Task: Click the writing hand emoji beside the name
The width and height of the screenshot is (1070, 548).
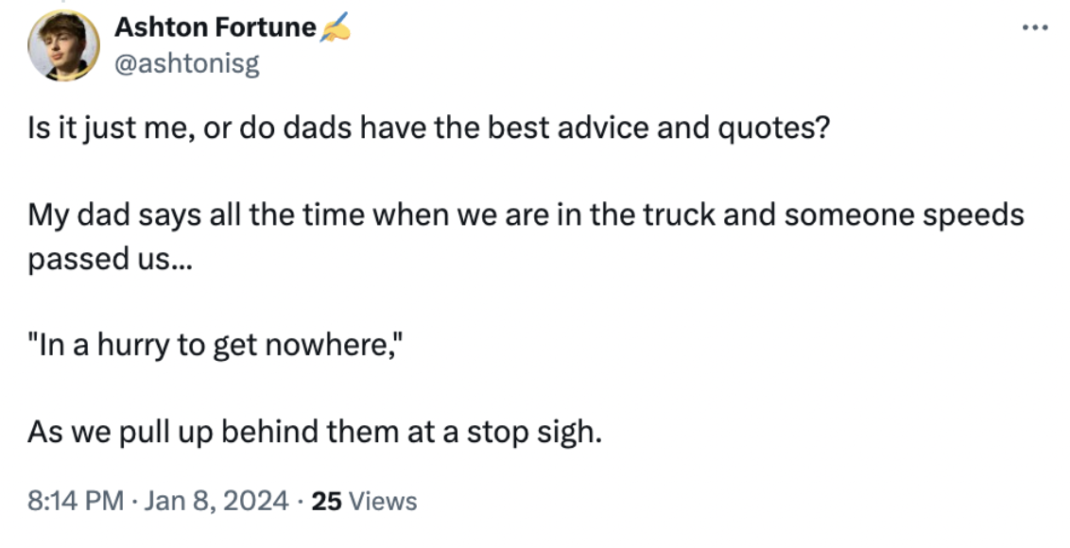Action: (x=335, y=27)
